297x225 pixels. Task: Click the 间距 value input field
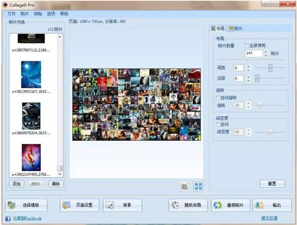point(239,68)
